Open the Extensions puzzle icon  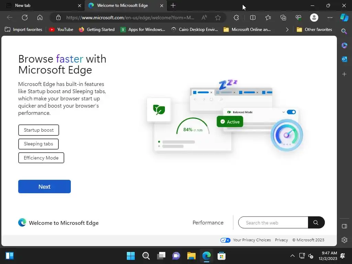[236, 18]
